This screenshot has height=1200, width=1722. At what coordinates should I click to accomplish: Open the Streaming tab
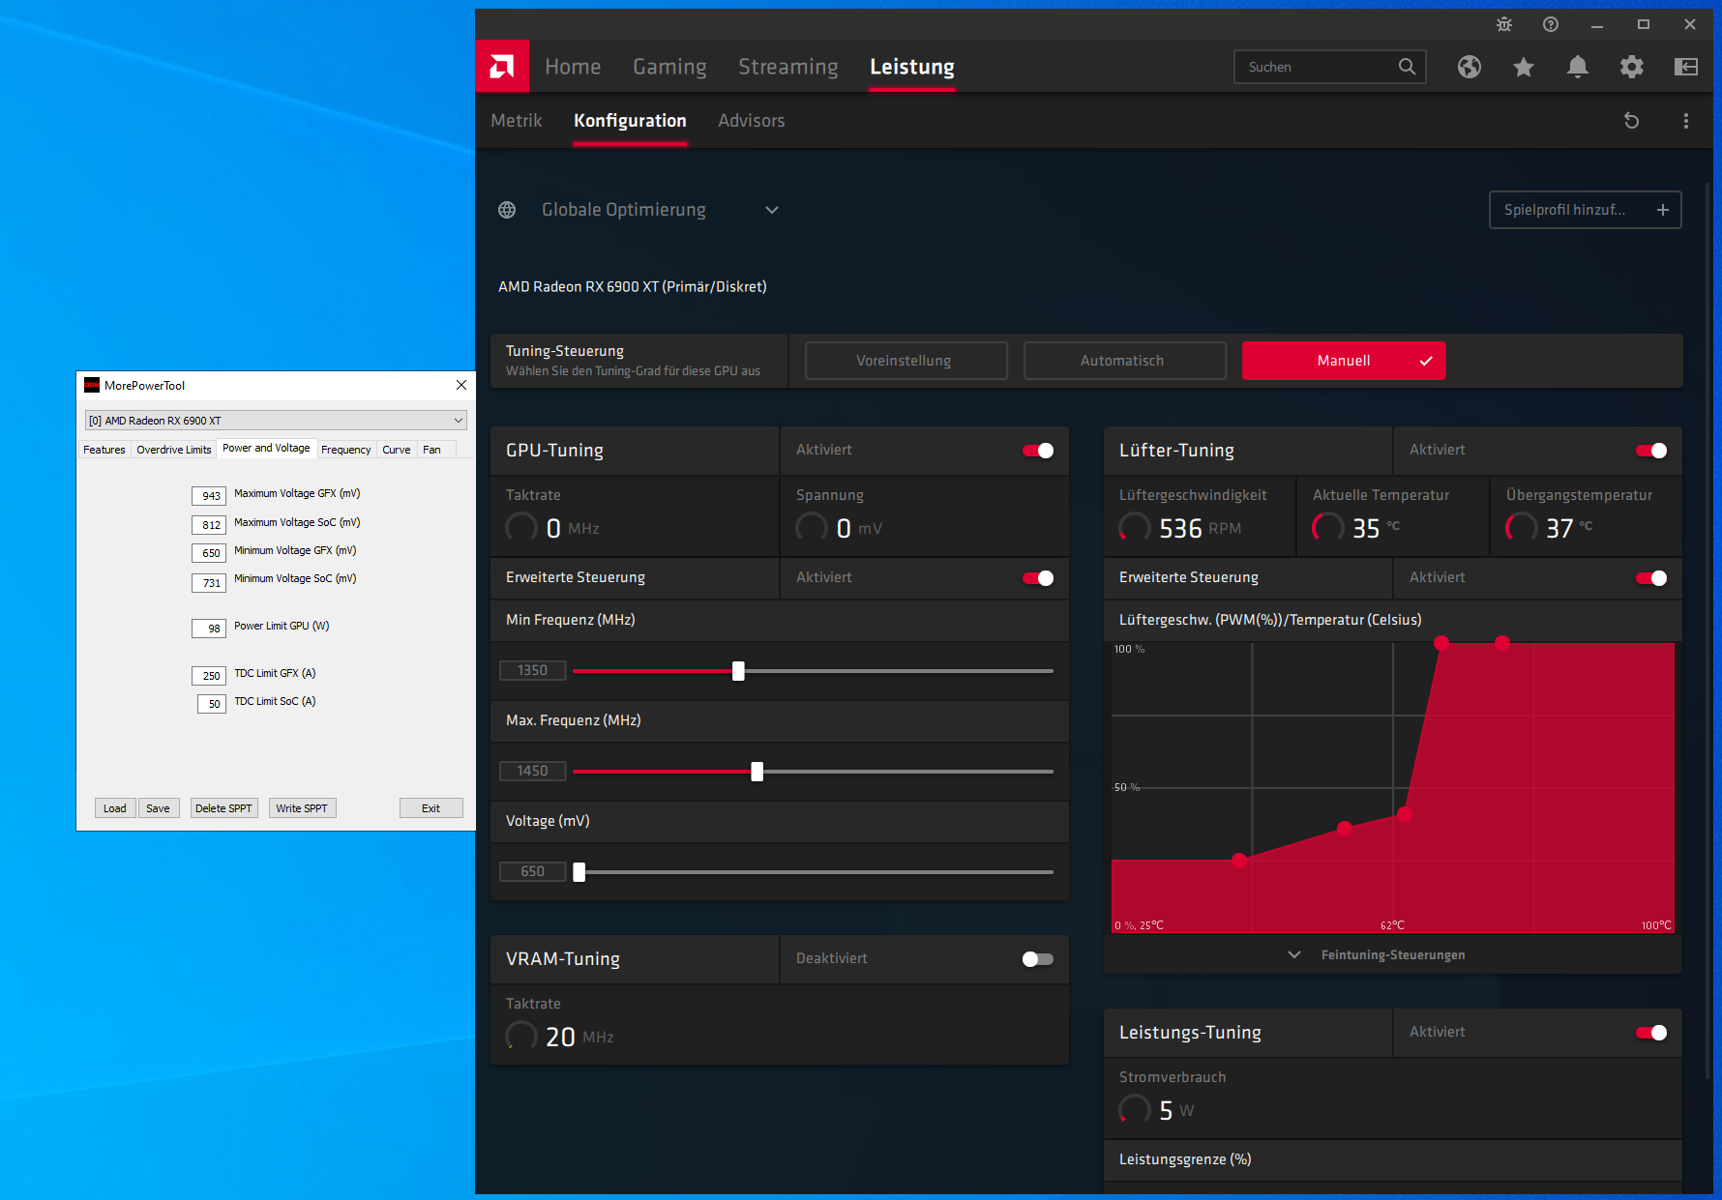[x=788, y=67]
